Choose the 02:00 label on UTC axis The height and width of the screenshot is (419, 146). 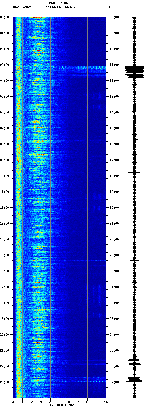coord(114,303)
